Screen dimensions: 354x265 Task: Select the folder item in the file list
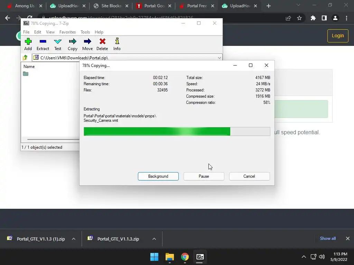[x=26, y=74]
